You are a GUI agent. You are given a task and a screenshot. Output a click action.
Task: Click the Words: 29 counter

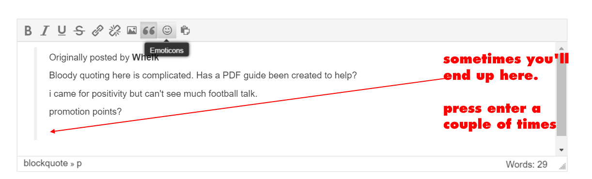[526, 164]
